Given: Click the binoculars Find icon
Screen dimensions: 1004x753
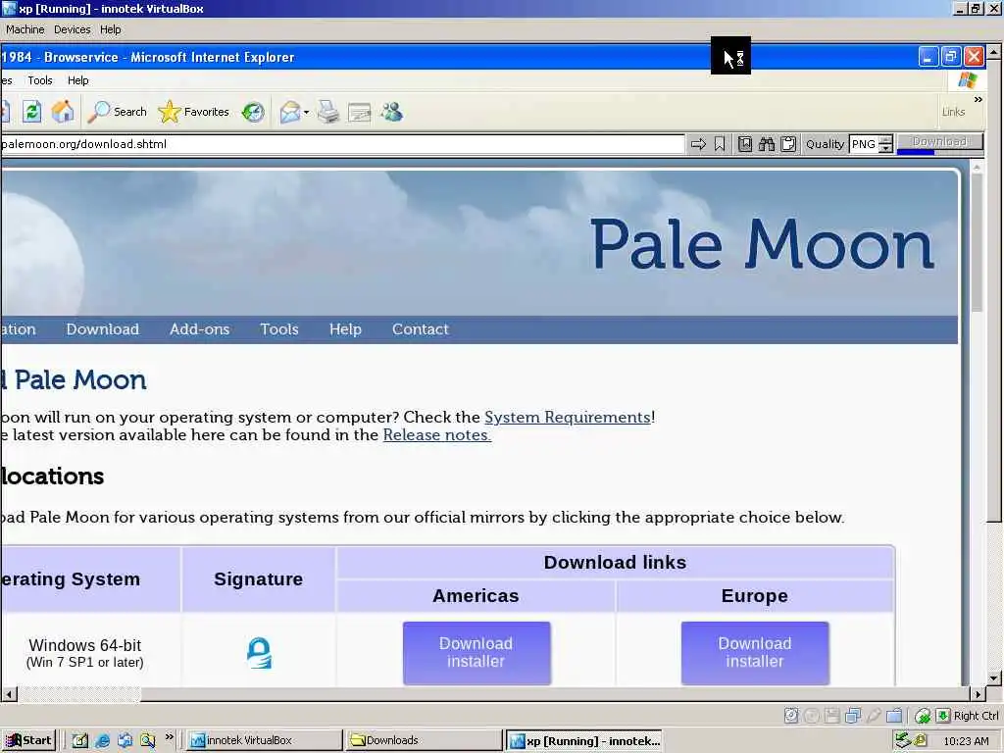Looking at the screenshot, I should point(767,144).
